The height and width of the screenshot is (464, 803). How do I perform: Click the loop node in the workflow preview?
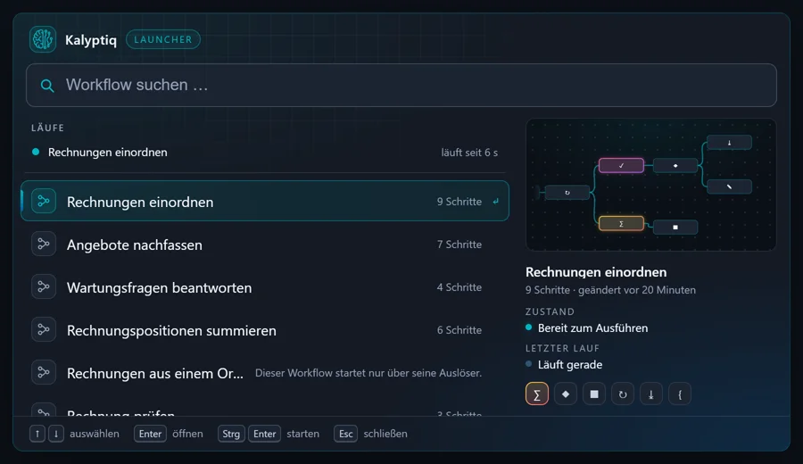tap(567, 193)
